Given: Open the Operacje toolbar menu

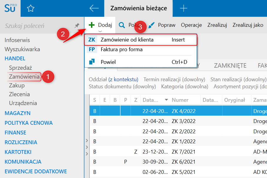Looking at the screenshot, I should click(x=191, y=25).
